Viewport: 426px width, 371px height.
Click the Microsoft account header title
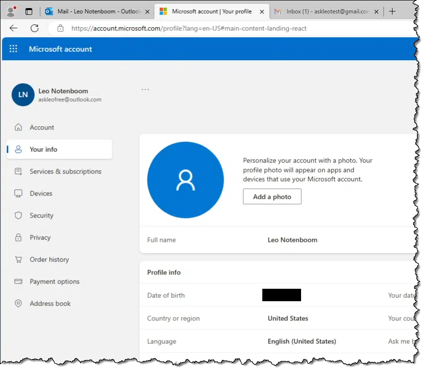(x=61, y=49)
